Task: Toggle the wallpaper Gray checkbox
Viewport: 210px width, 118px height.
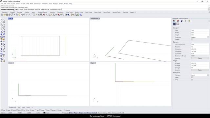Action: (192, 80)
